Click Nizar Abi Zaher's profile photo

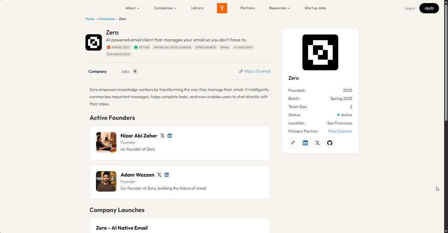pos(106,142)
